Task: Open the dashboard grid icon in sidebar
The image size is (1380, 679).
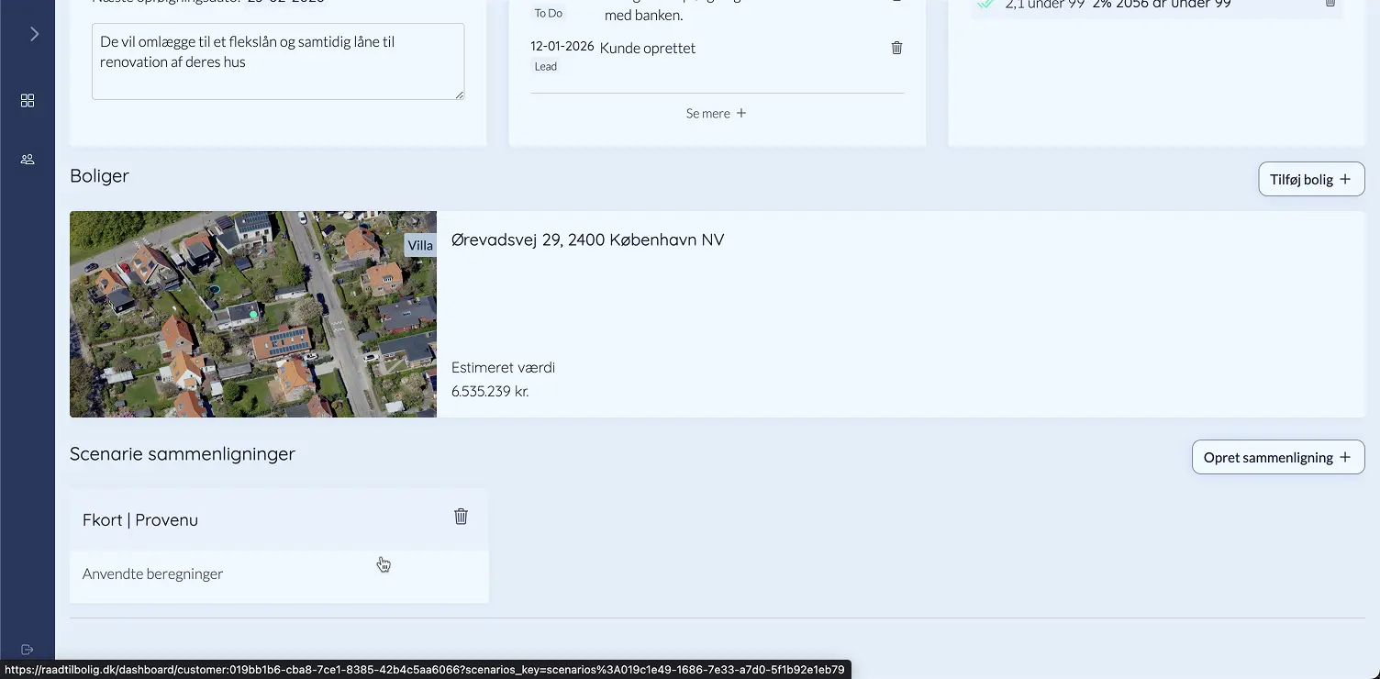Action: [28, 101]
